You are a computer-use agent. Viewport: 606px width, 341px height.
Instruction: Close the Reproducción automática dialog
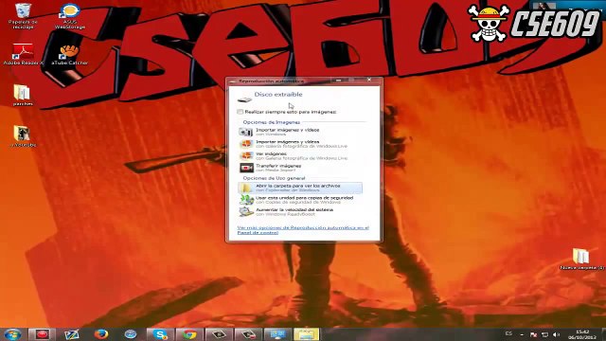369,80
